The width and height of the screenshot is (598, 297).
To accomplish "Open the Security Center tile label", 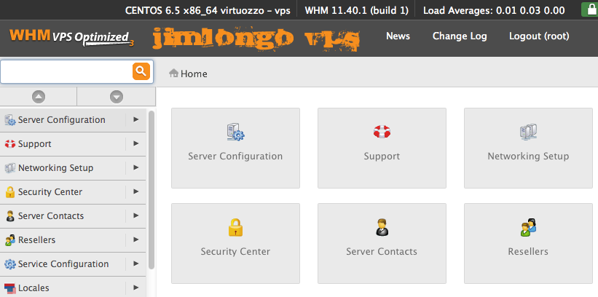I will point(235,252).
